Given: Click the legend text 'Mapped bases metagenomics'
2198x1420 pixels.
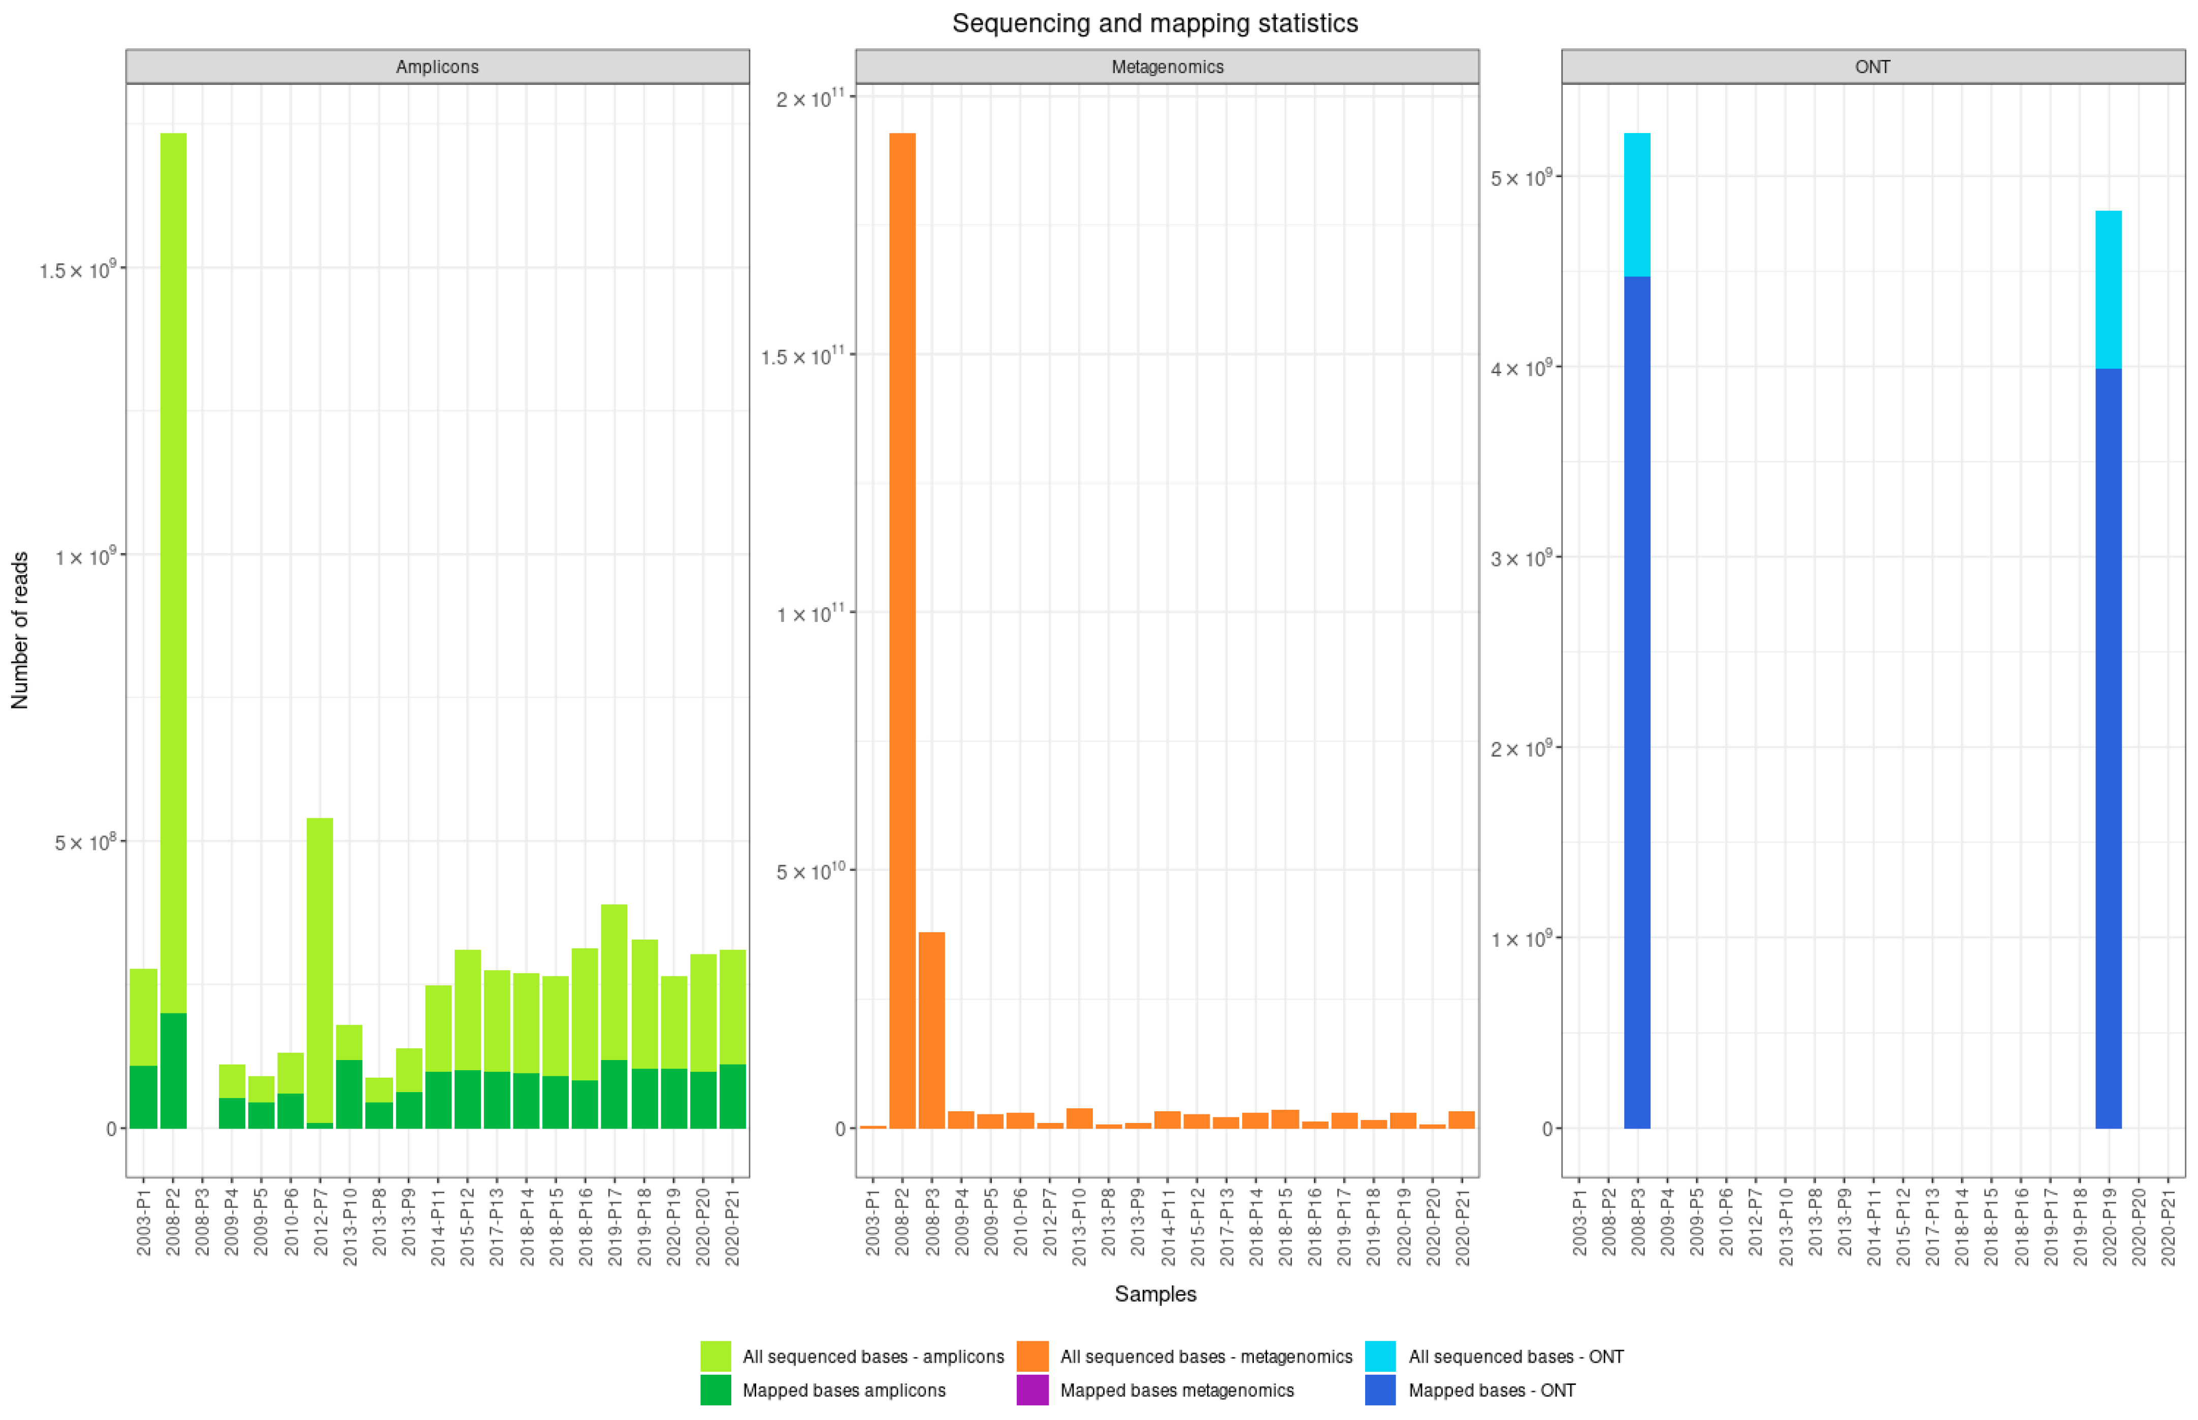Looking at the screenshot, I should point(1177,1391).
